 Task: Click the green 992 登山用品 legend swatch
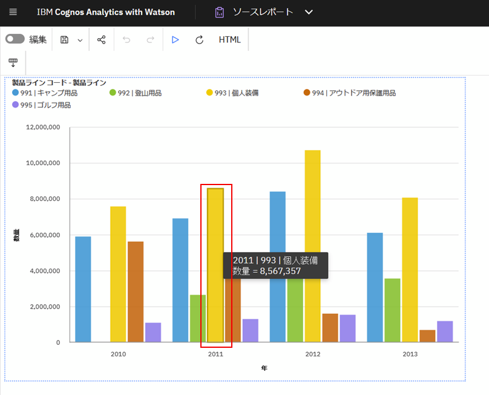(113, 93)
